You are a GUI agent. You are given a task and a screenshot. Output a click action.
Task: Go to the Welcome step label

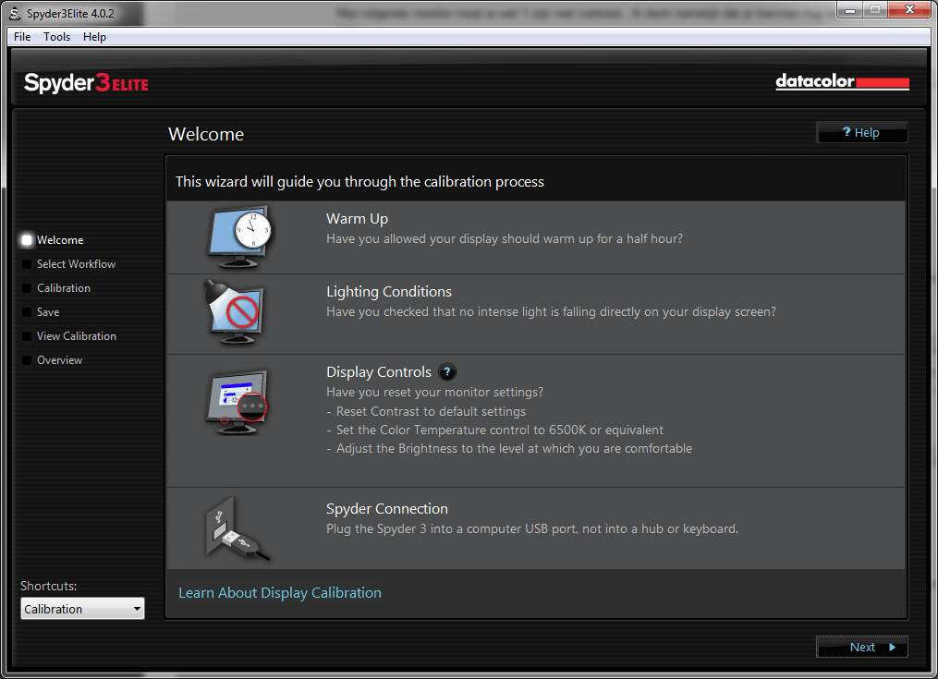click(x=60, y=240)
